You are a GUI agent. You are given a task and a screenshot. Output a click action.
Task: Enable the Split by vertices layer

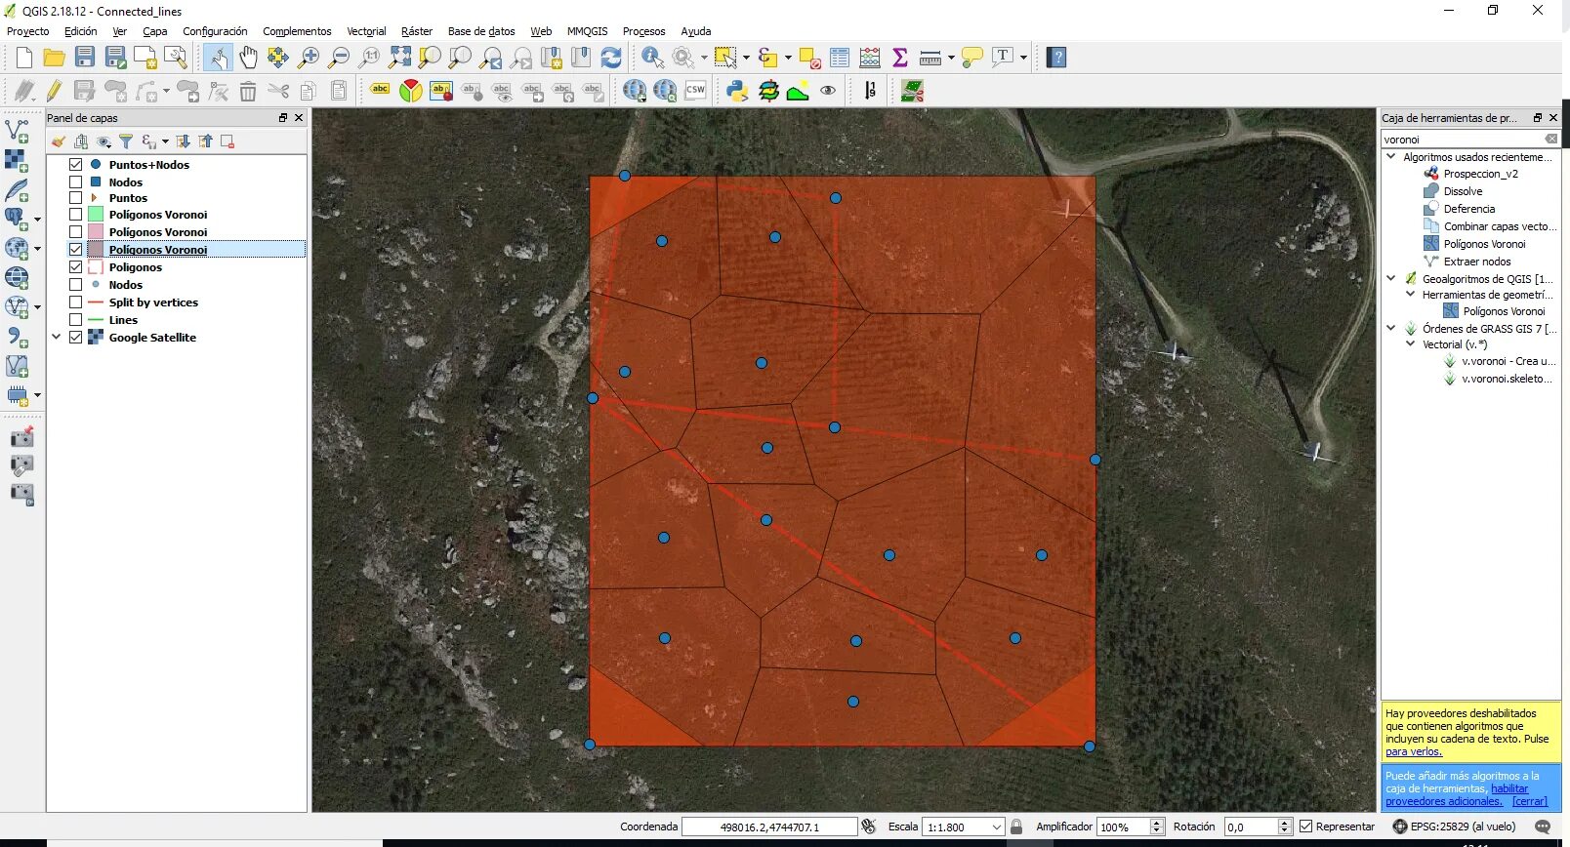75,302
